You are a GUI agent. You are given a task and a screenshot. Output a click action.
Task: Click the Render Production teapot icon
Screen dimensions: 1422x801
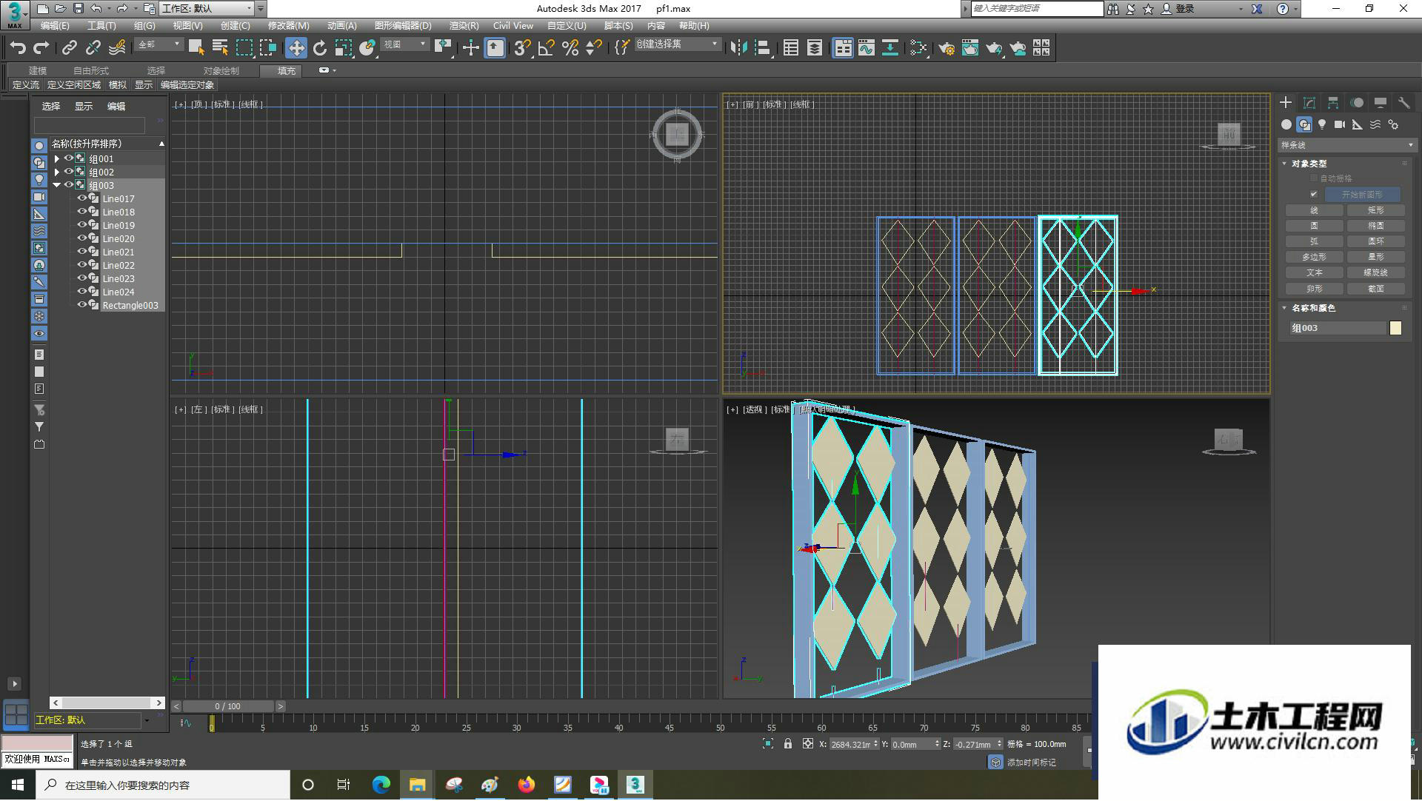[x=994, y=48]
